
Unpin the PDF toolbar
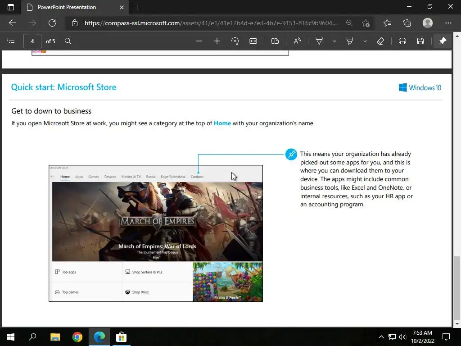click(443, 41)
